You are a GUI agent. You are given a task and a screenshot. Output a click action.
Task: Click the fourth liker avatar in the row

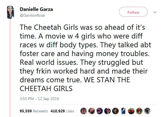click(107, 111)
